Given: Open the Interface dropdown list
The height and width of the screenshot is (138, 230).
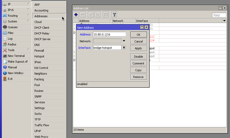Looking at the screenshot, I should coord(124,47).
